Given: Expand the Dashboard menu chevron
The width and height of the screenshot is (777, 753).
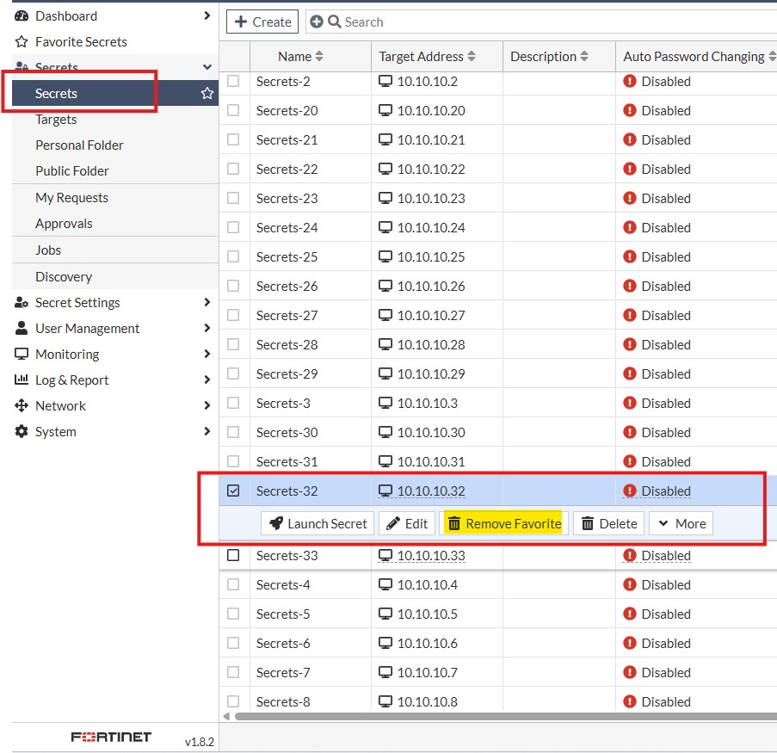Looking at the screenshot, I should [x=207, y=15].
